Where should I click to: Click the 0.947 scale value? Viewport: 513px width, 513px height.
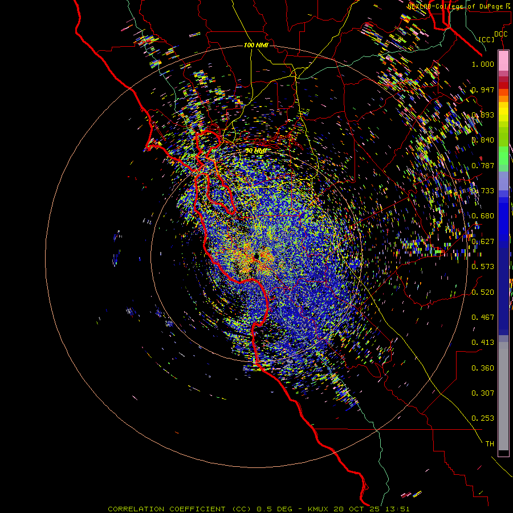[483, 89]
